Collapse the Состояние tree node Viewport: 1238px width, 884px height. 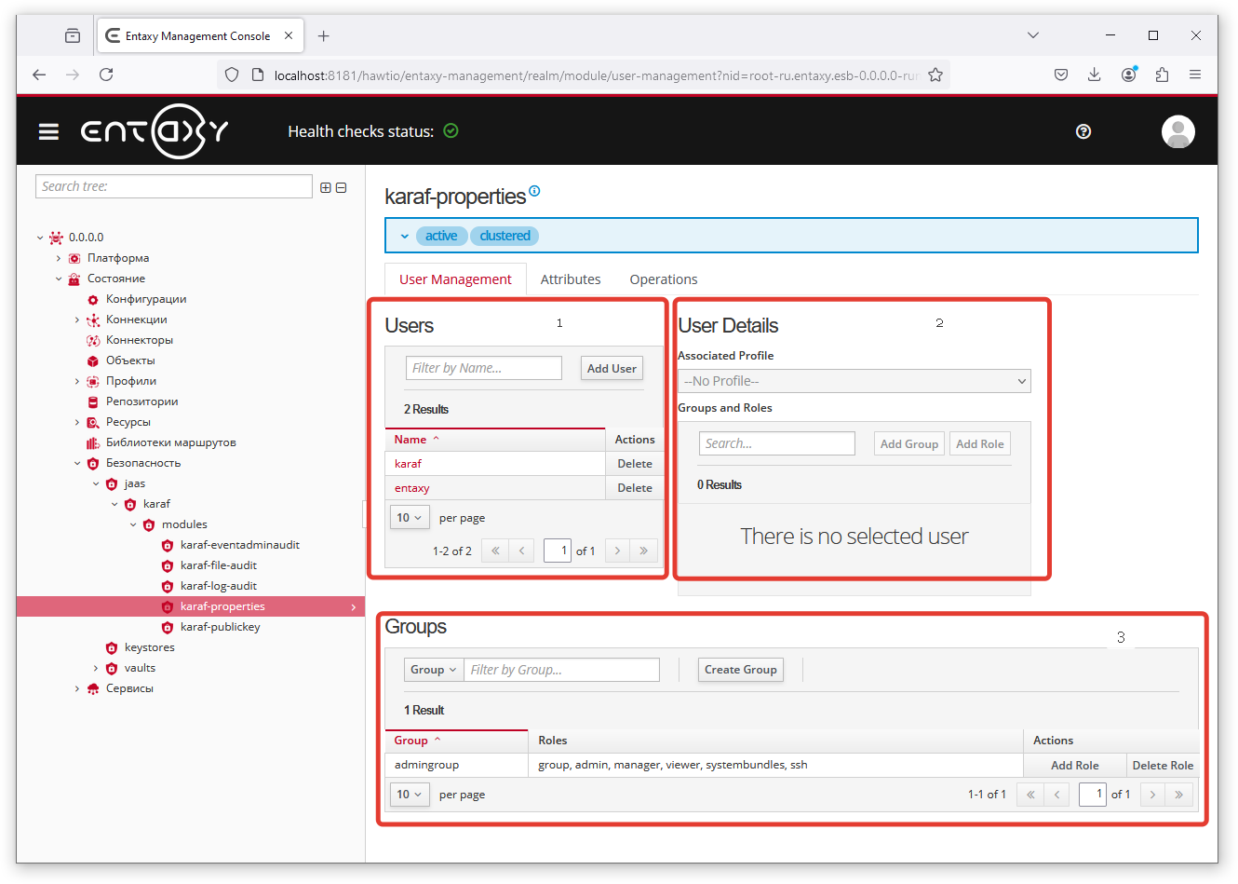59,279
